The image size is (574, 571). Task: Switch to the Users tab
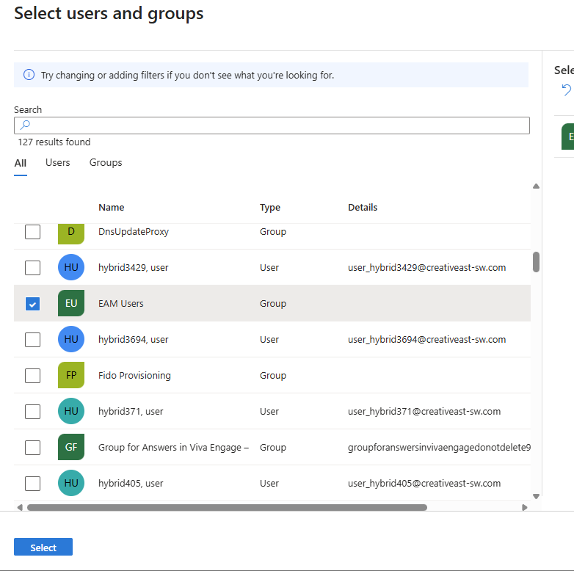click(58, 163)
